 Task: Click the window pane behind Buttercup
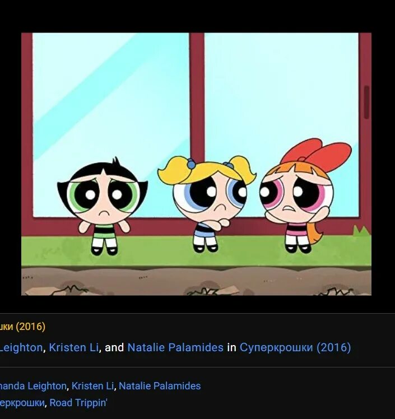coord(111,107)
